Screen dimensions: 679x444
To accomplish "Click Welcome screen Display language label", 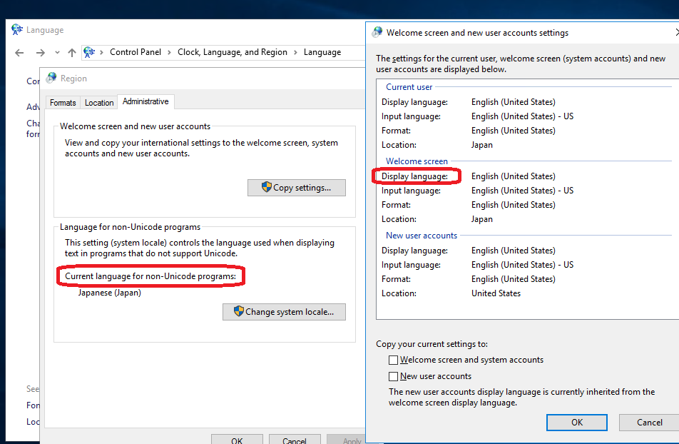I will click(414, 176).
